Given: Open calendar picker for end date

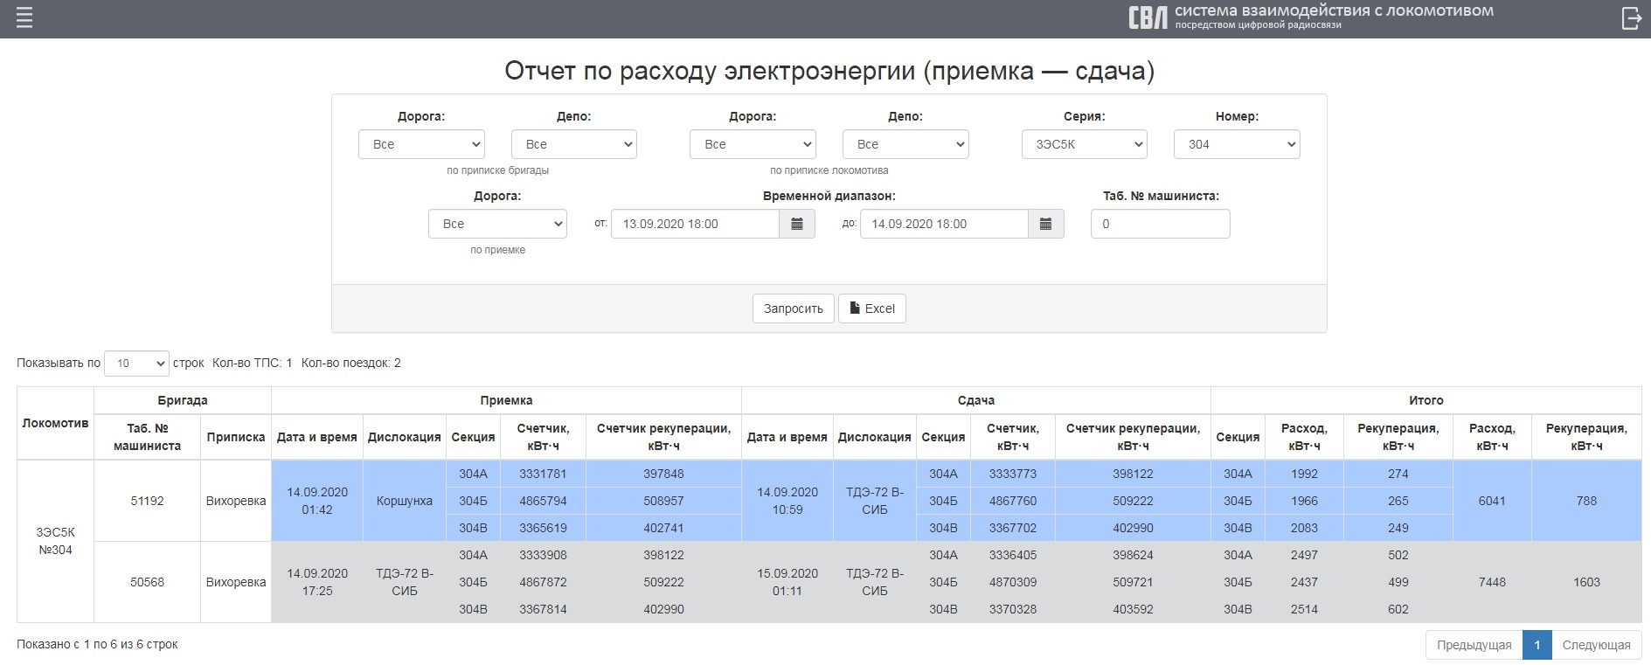Looking at the screenshot, I should 1045,225.
